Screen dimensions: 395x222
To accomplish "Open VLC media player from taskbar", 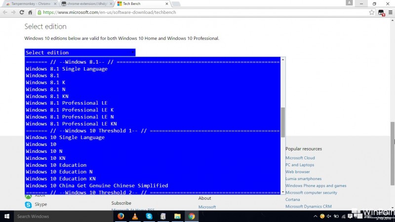I will 135,216.
